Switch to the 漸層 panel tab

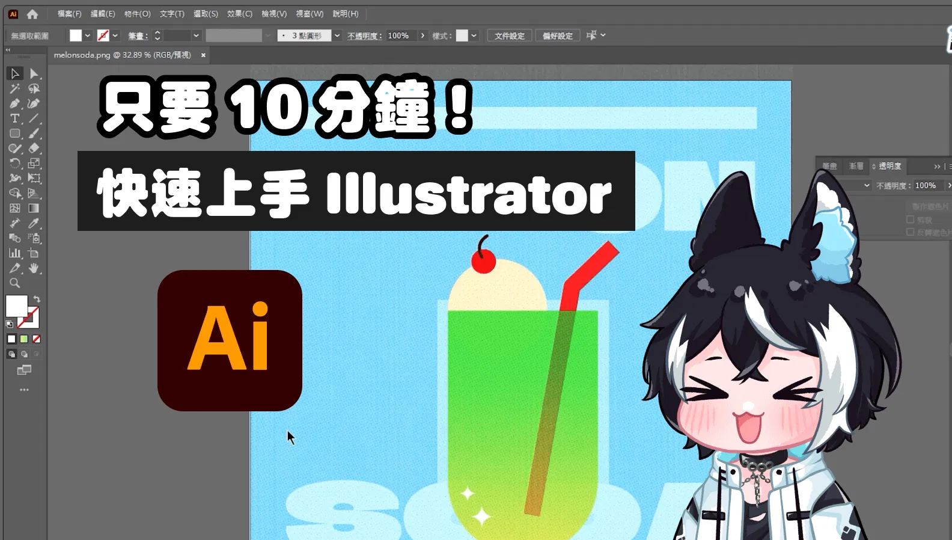pyautogui.click(x=856, y=166)
